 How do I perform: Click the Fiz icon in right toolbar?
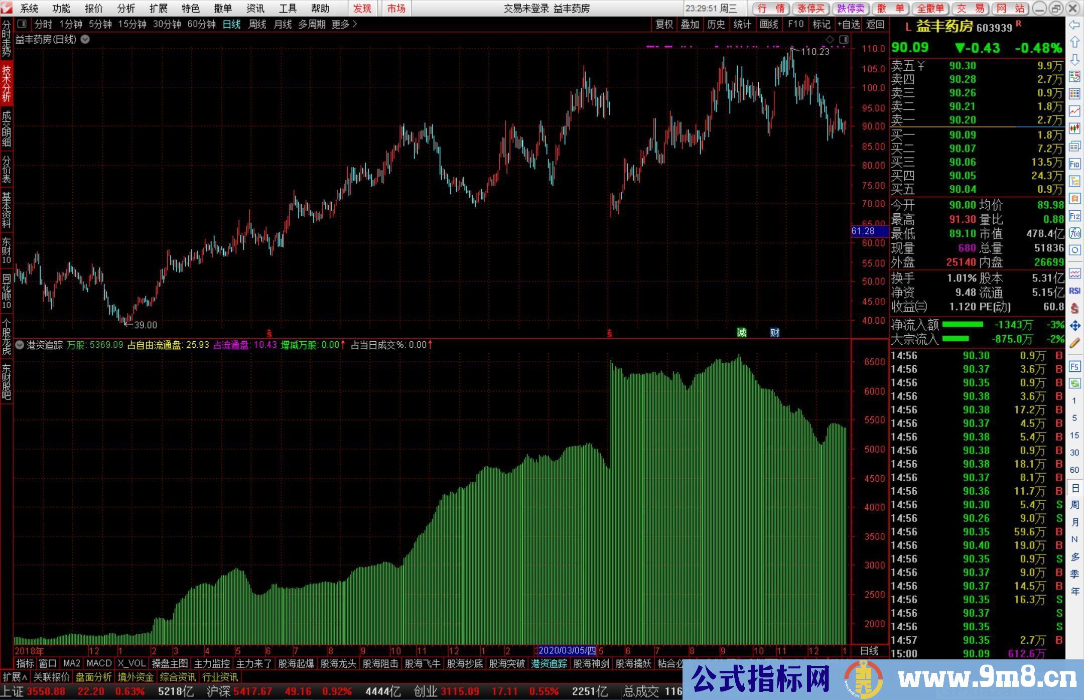(1074, 216)
